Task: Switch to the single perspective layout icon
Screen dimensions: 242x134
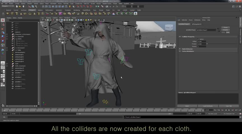Action: point(3,63)
